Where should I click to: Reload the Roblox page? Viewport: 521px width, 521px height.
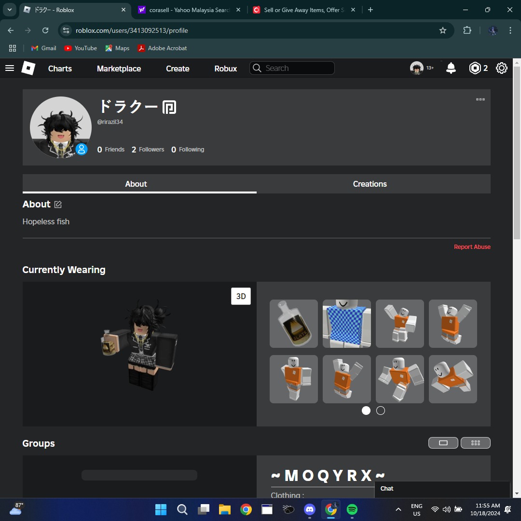click(x=45, y=30)
